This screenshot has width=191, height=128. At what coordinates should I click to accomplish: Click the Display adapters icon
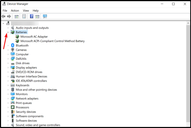[13, 68]
